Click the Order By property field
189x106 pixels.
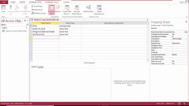180,52
